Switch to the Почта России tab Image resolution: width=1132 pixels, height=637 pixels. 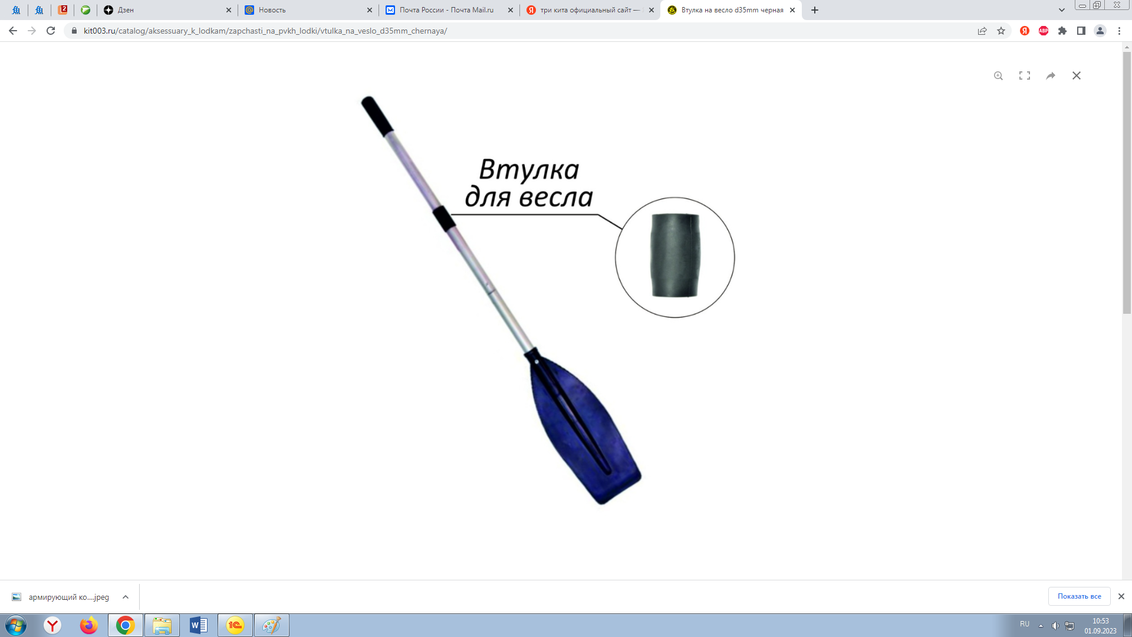click(446, 10)
